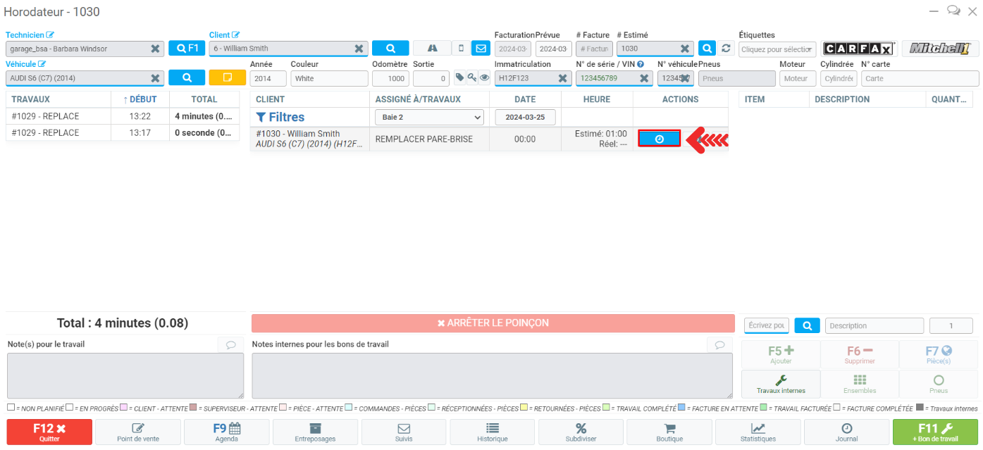The height and width of the screenshot is (450, 983).
Task: Click the blue FACTURE EN ATTENTE legend swatch
Action: pyautogui.click(x=681, y=408)
